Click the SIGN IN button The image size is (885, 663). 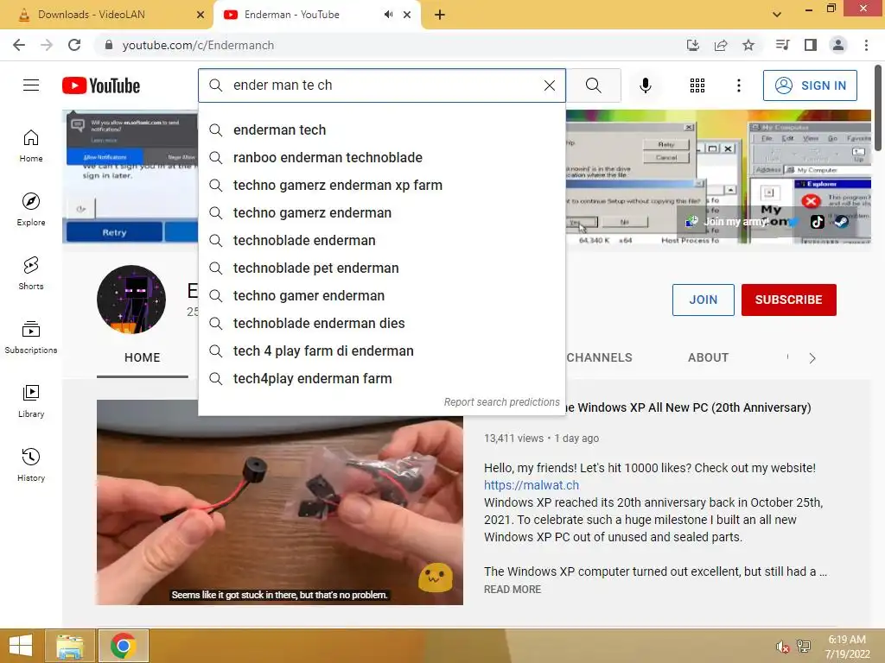pos(810,85)
